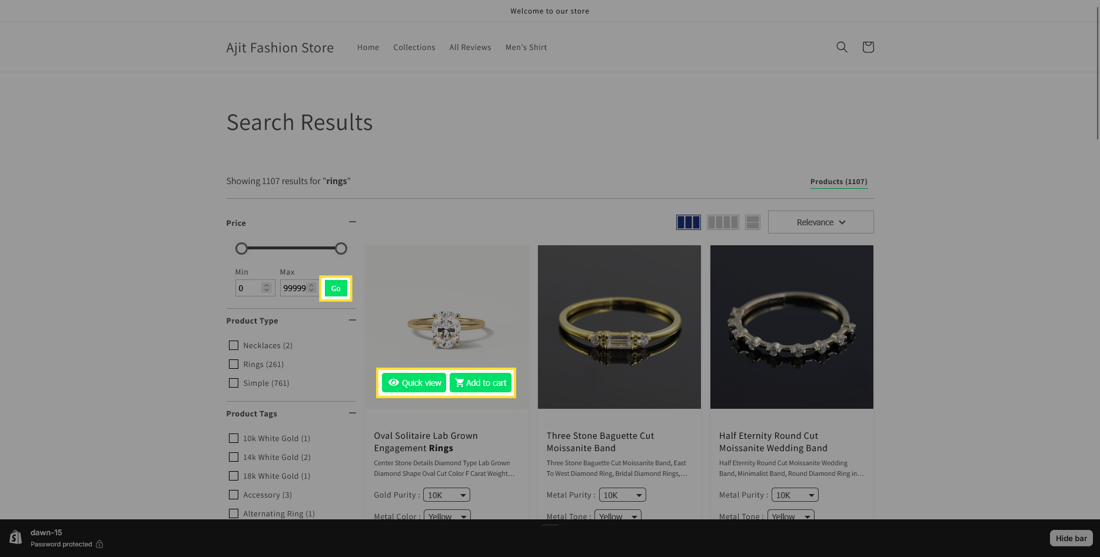This screenshot has width=1100, height=557.
Task: Open the search magnifier icon
Action: click(842, 47)
